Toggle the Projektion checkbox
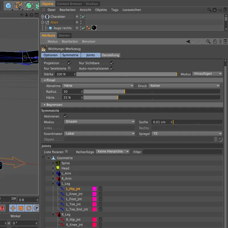 coord(69,63)
